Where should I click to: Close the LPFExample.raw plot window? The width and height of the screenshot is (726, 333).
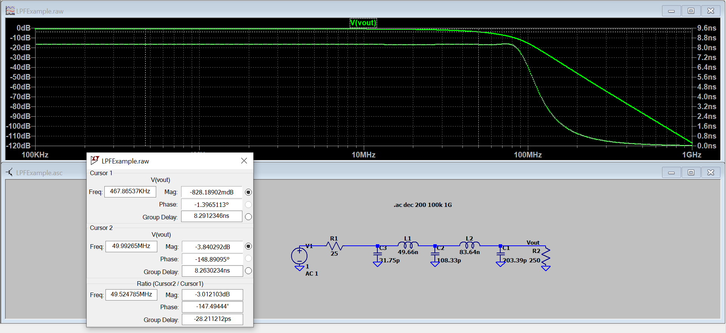click(711, 11)
